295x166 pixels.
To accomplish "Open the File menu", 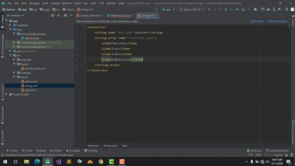I will click(x=9, y=3).
